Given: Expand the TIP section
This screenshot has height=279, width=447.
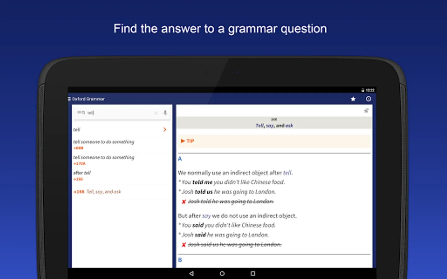Looking at the screenshot, I should click(274, 141).
